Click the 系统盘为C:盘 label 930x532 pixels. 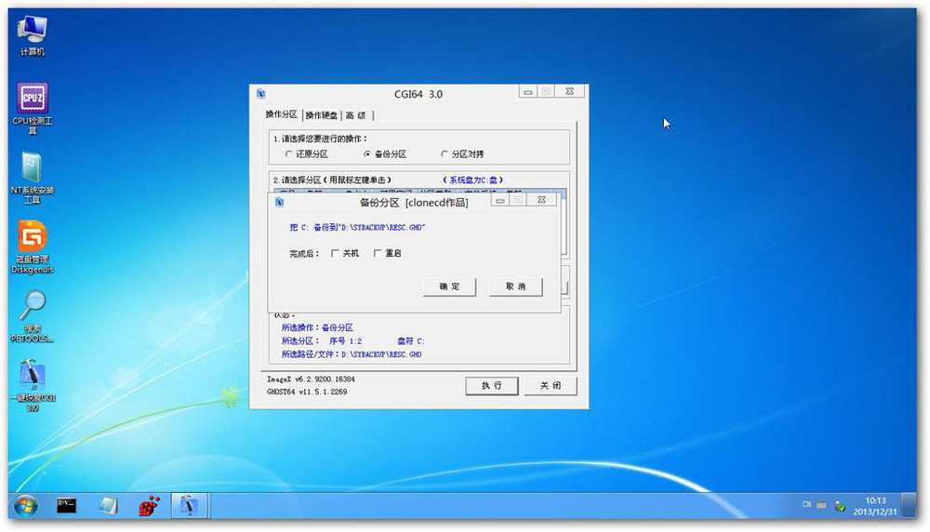pos(472,180)
